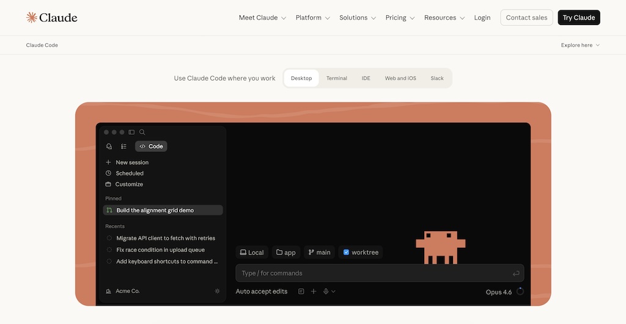Switch to the Terminal tab
This screenshot has height=324, width=626.
[x=337, y=78]
